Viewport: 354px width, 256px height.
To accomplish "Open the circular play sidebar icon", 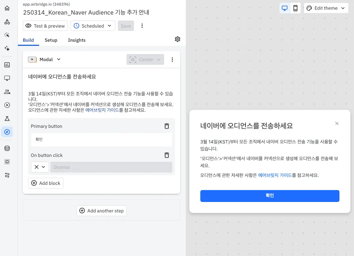I will coord(7,105).
